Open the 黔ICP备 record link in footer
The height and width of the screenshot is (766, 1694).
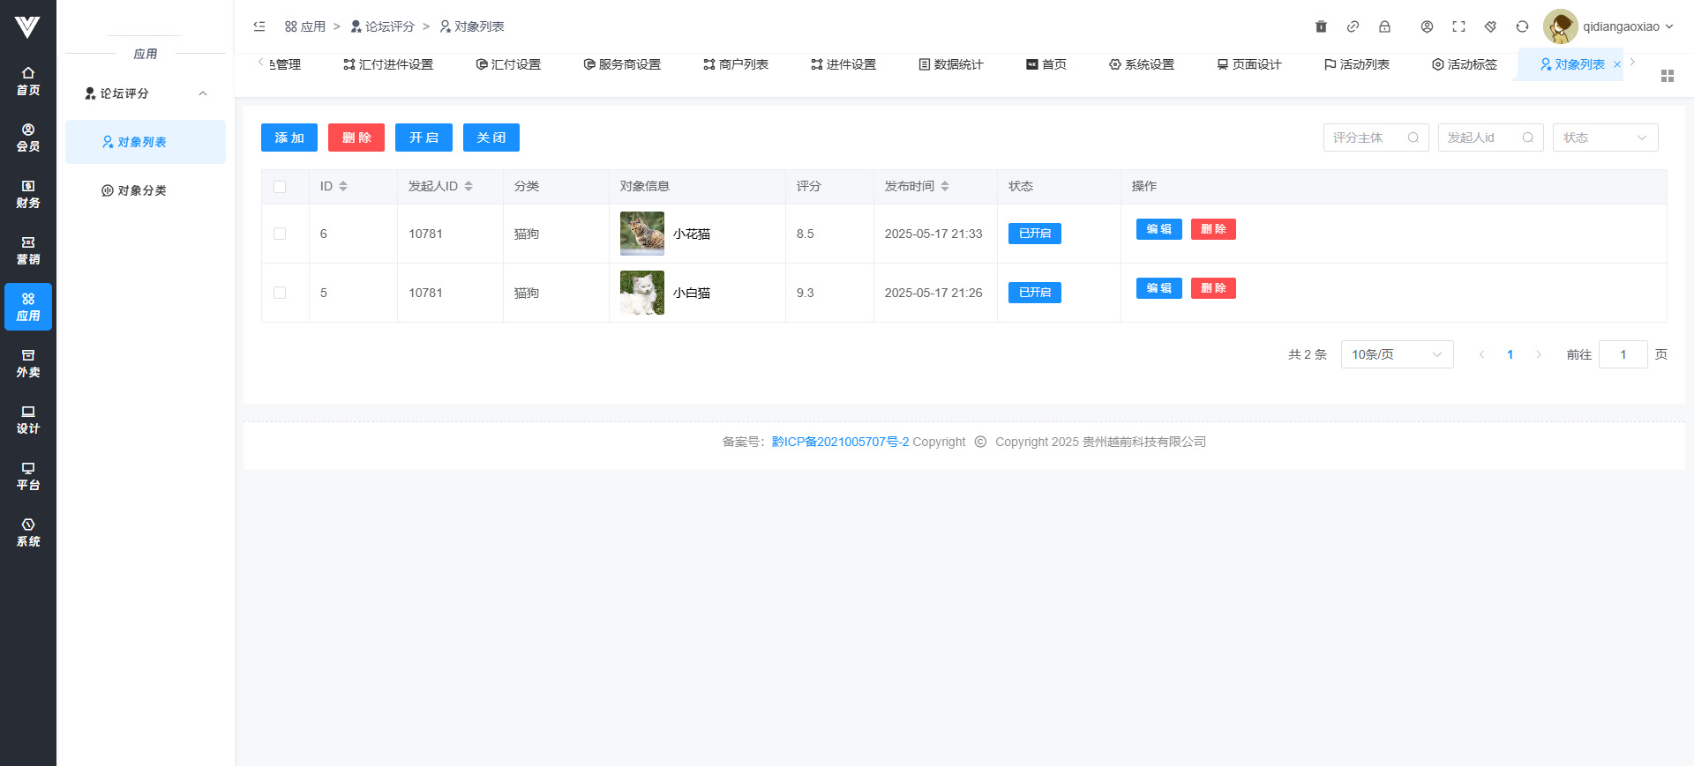(839, 442)
